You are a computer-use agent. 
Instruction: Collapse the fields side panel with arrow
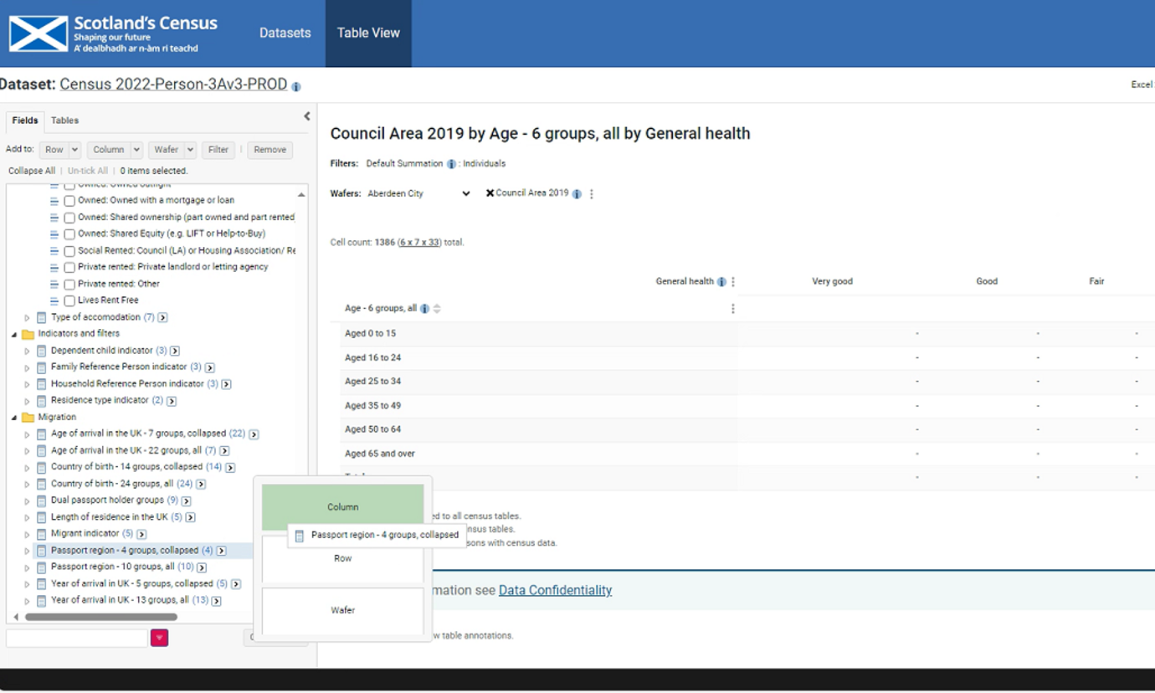point(306,116)
